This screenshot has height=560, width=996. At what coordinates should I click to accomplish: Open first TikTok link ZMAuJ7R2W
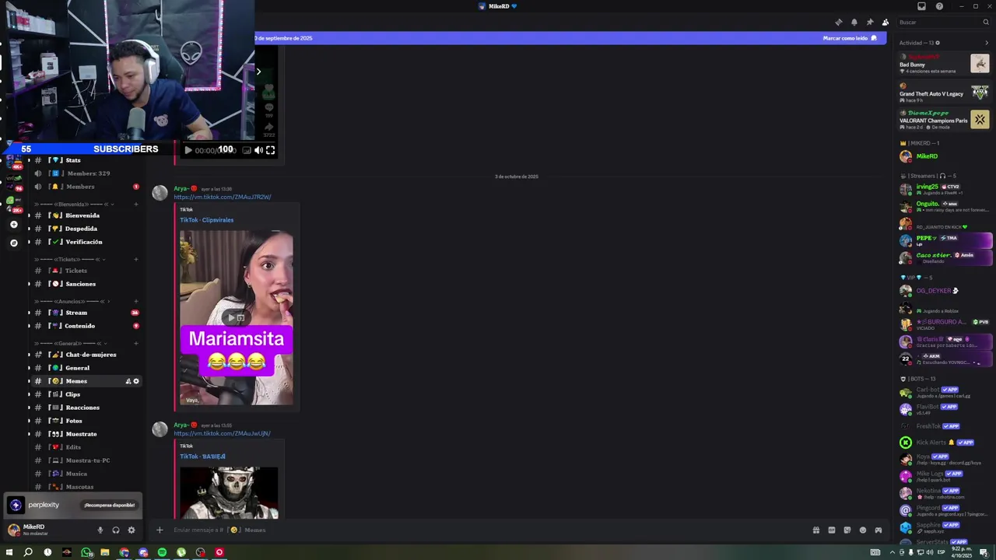pos(223,197)
